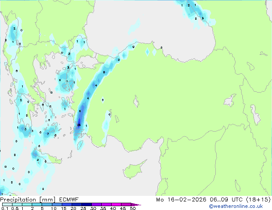
Task: Click the legend arrow beyond 50 mm
Action: click(136, 204)
